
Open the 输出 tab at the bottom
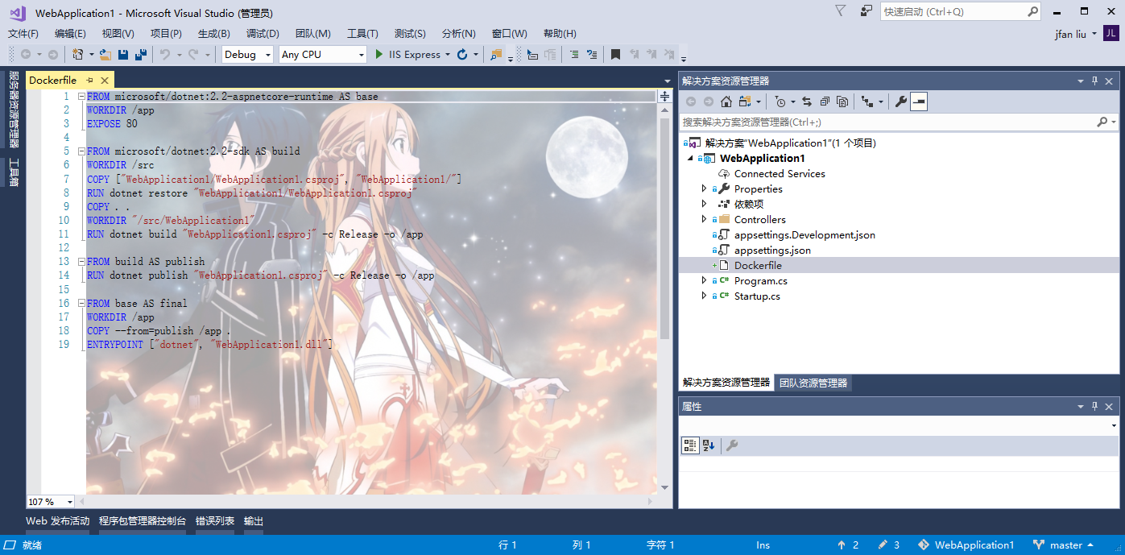[254, 521]
